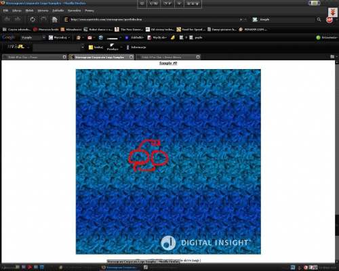Click in the URL address field
Screen dimensions: 339x271
pos(154,20)
